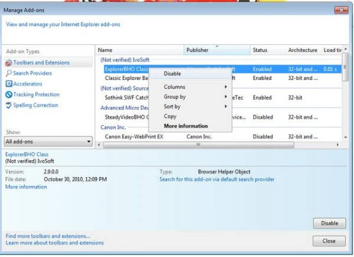The width and height of the screenshot is (354, 257).
Task: Click the (Not verified) IvoSoft group header
Action: click(x=125, y=60)
